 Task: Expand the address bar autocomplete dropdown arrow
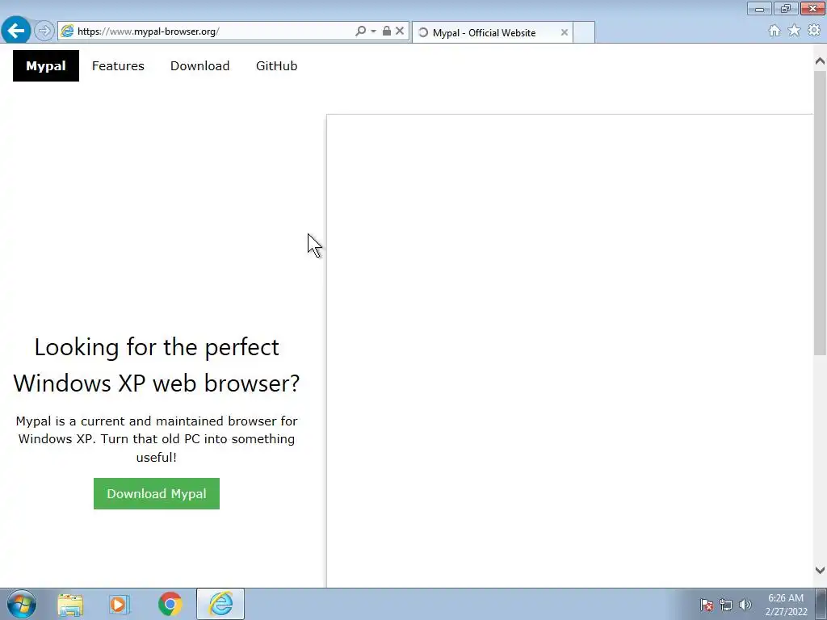(x=373, y=31)
